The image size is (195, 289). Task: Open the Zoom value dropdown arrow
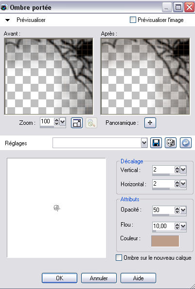(x=63, y=122)
